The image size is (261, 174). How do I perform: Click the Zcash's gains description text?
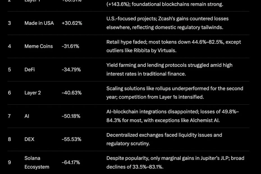pyautogui.click(x=168, y=23)
